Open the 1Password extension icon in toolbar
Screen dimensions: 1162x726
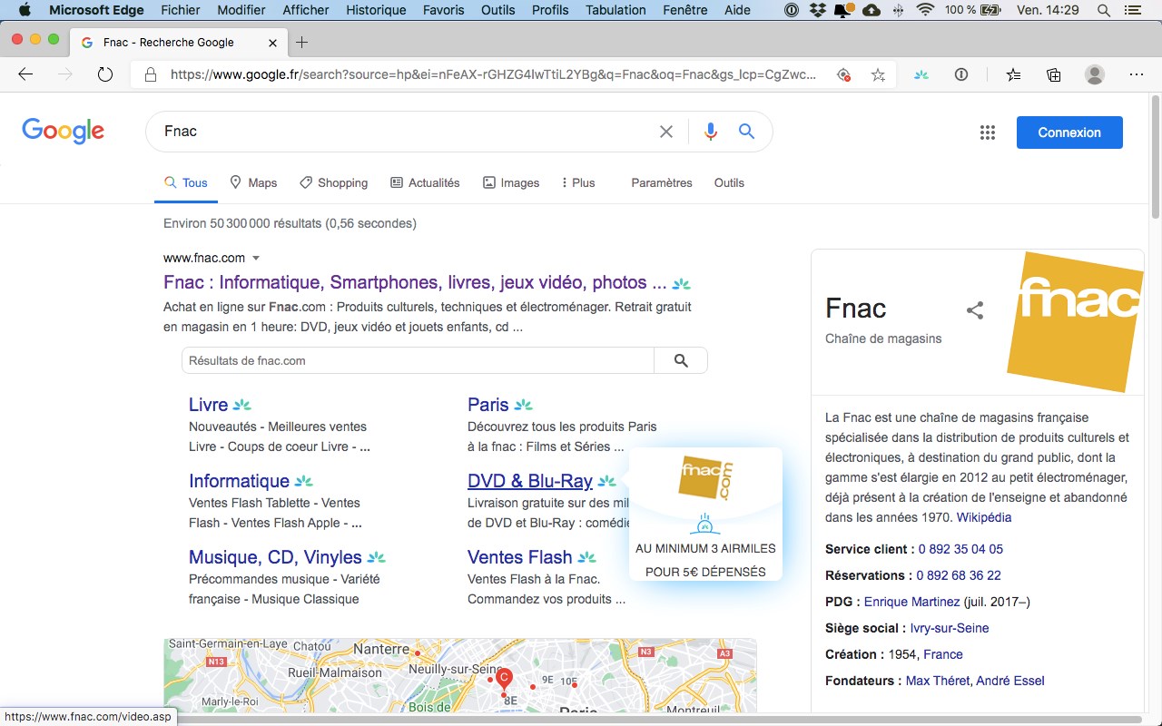click(961, 75)
